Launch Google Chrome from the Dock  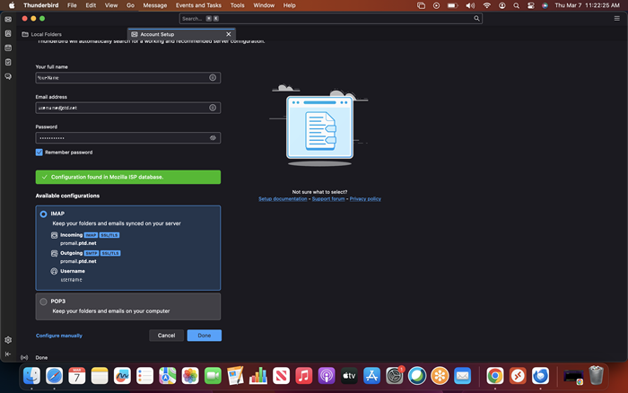coord(495,376)
